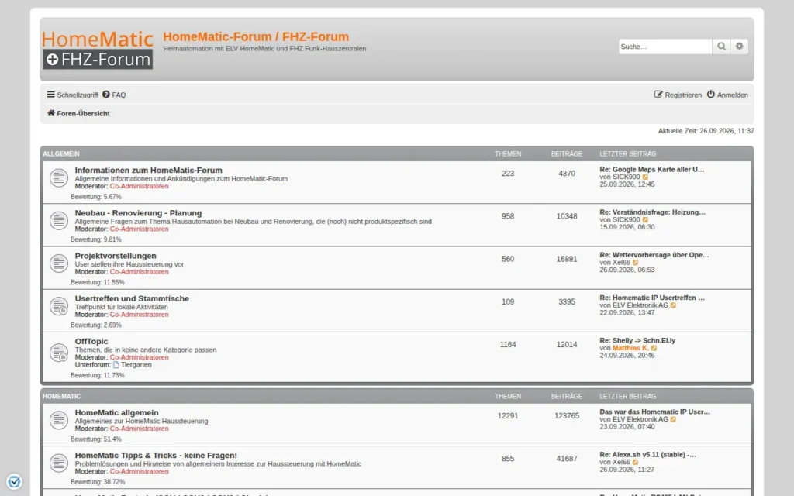
Task: Open post 'Re: Shelly -> Schn.El.ly'
Action: pos(637,341)
